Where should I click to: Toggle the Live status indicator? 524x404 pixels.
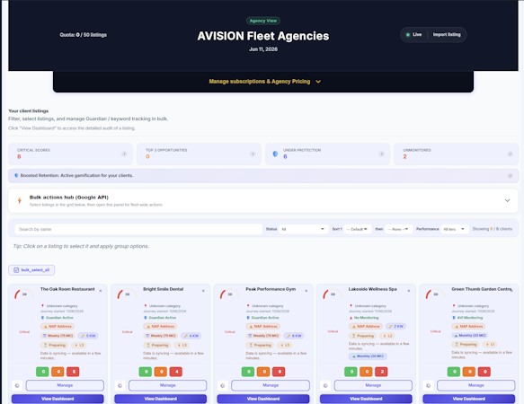point(413,35)
